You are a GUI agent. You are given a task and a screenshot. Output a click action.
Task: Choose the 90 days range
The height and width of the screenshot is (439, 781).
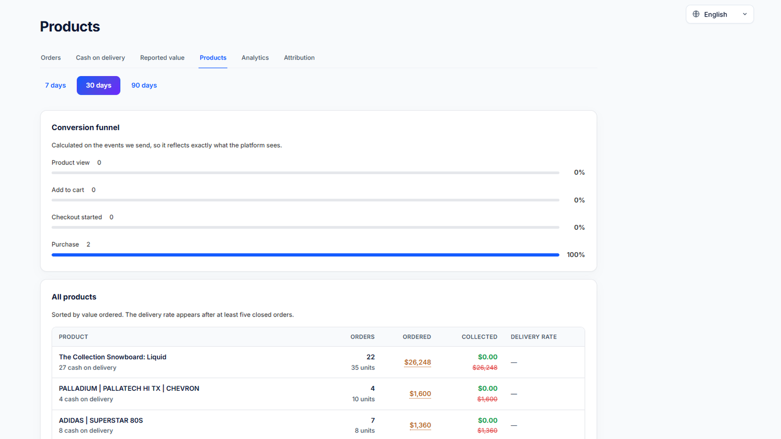144,85
